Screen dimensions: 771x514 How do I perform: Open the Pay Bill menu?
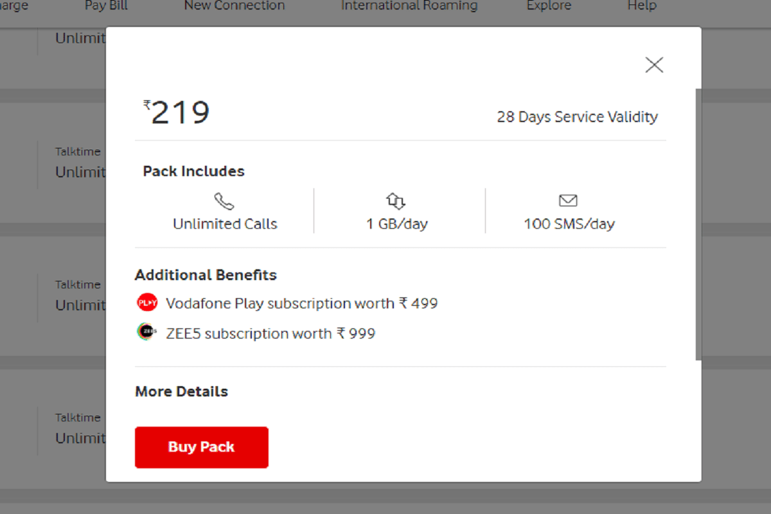click(105, 6)
